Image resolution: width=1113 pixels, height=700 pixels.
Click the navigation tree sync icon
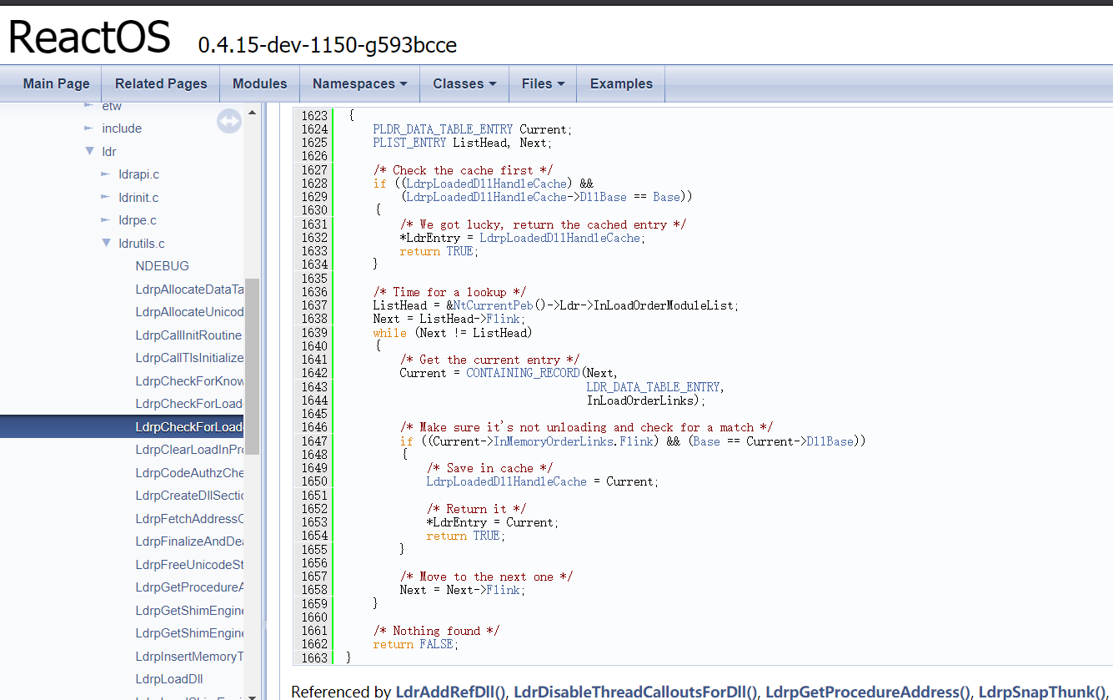pos(228,122)
